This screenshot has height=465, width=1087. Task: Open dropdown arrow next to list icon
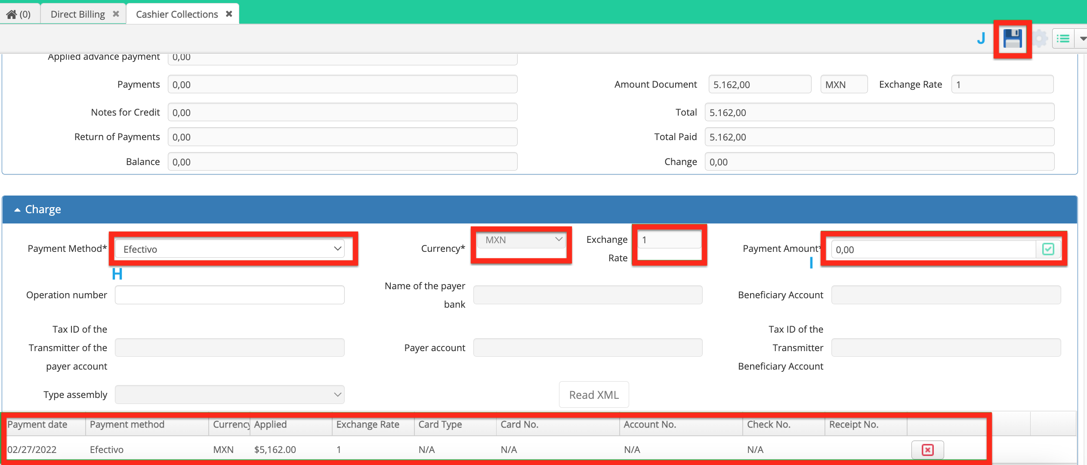tap(1083, 39)
